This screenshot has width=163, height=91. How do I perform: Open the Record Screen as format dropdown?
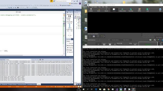tap(104, 40)
